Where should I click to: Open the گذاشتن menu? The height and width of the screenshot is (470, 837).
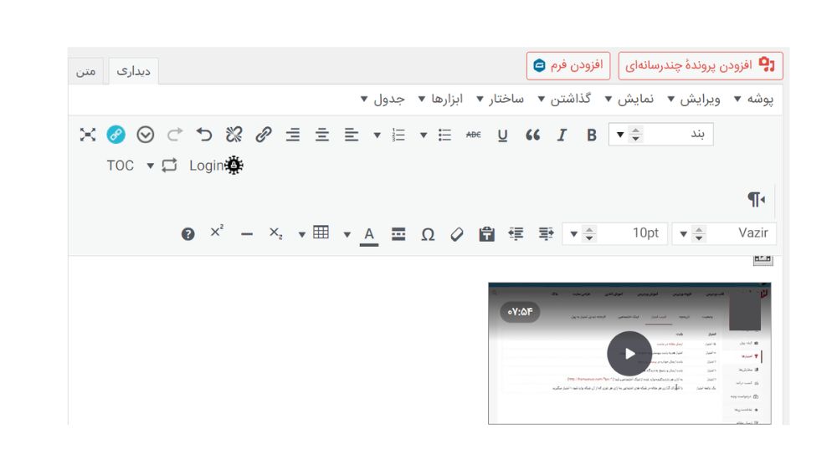click(563, 100)
